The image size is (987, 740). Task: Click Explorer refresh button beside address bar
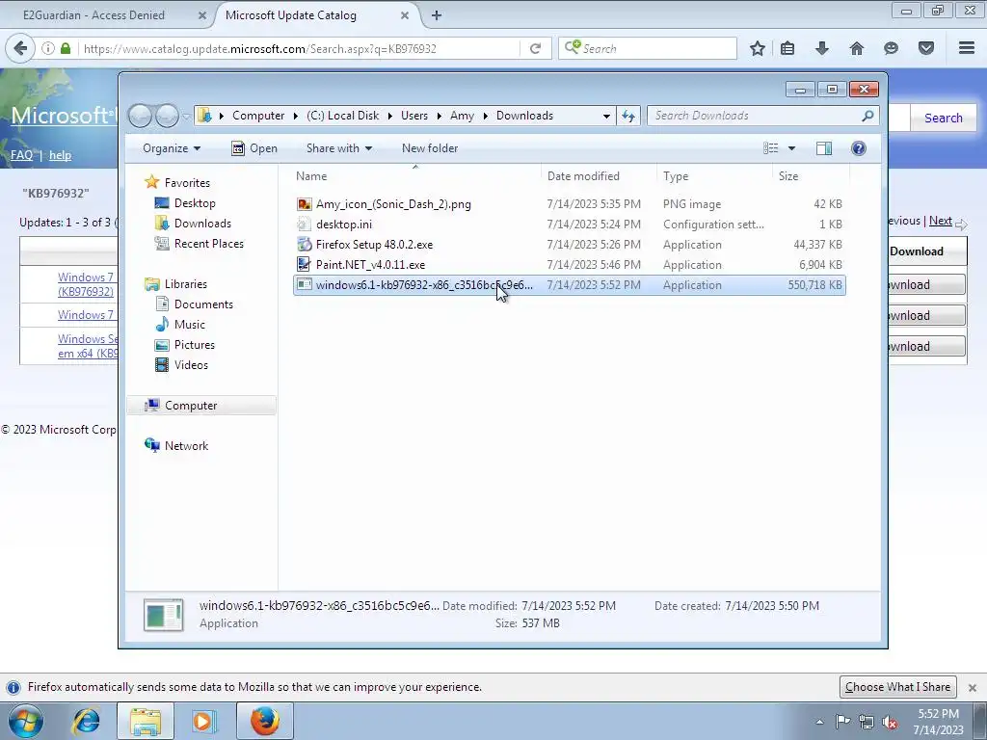click(628, 116)
